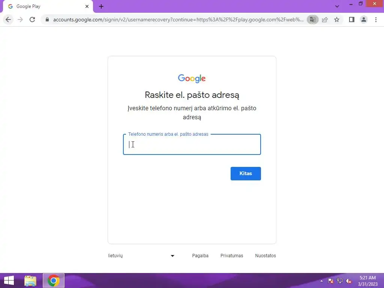Screen dimensions: 384x288
Task: Click the forward navigation arrow
Action: [x=20, y=19]
